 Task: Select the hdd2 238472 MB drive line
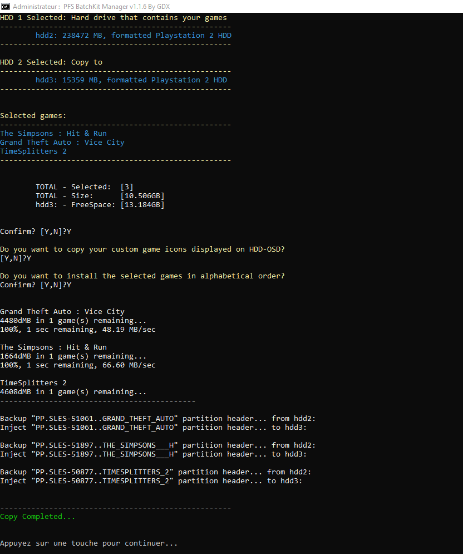(134, 36)
